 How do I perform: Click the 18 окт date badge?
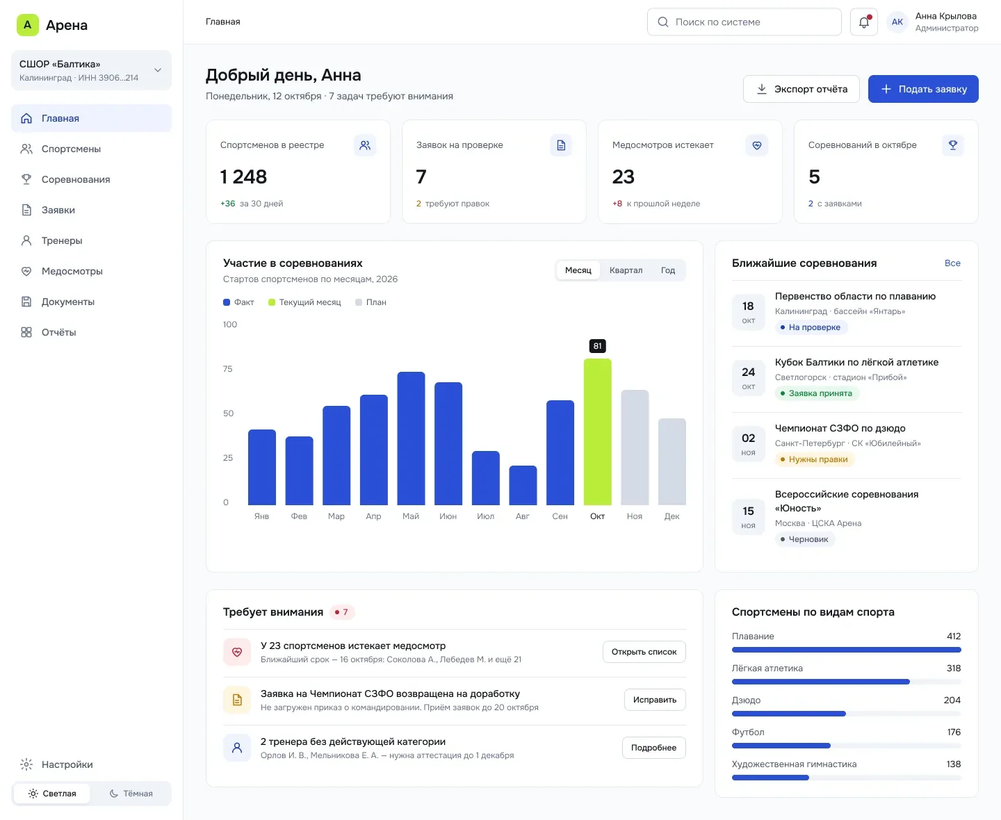coord(748,312)
